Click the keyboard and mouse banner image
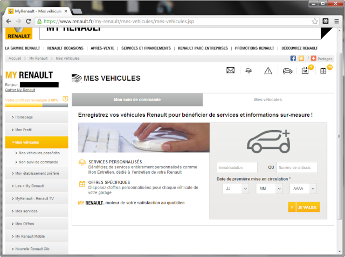 [x=144, y=138]
